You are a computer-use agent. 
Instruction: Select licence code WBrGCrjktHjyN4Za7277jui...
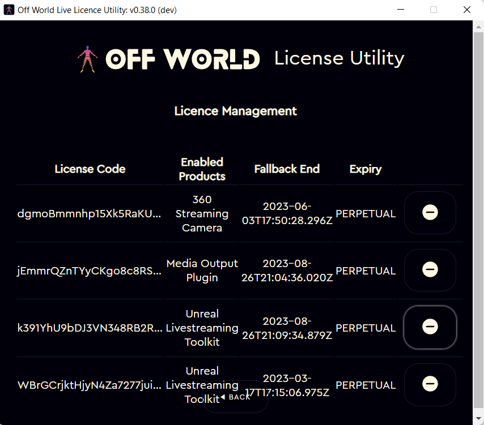pyautogui.click(x=90, y=385)
